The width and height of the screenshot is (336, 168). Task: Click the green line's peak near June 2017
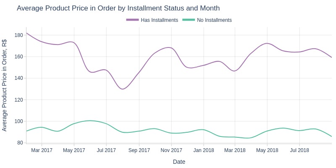click(x=90, y=121)
